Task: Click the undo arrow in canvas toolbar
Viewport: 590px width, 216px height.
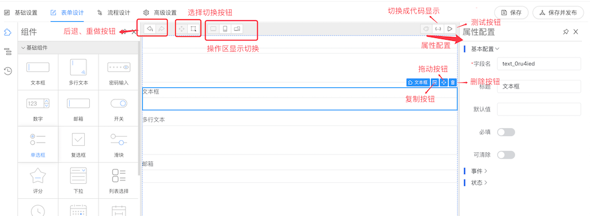Action: coord(149,29)
